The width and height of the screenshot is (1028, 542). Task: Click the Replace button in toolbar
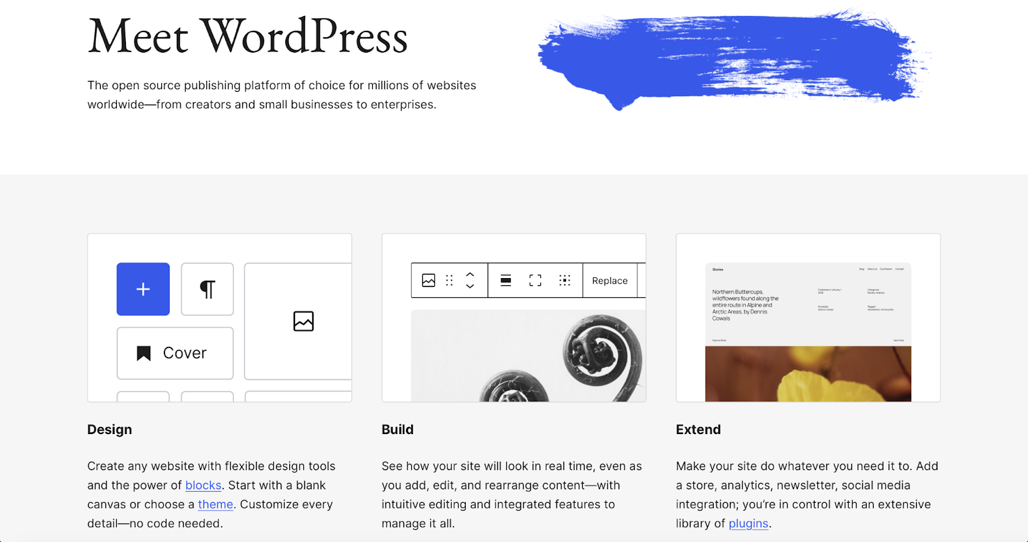[x=610, y=281]
